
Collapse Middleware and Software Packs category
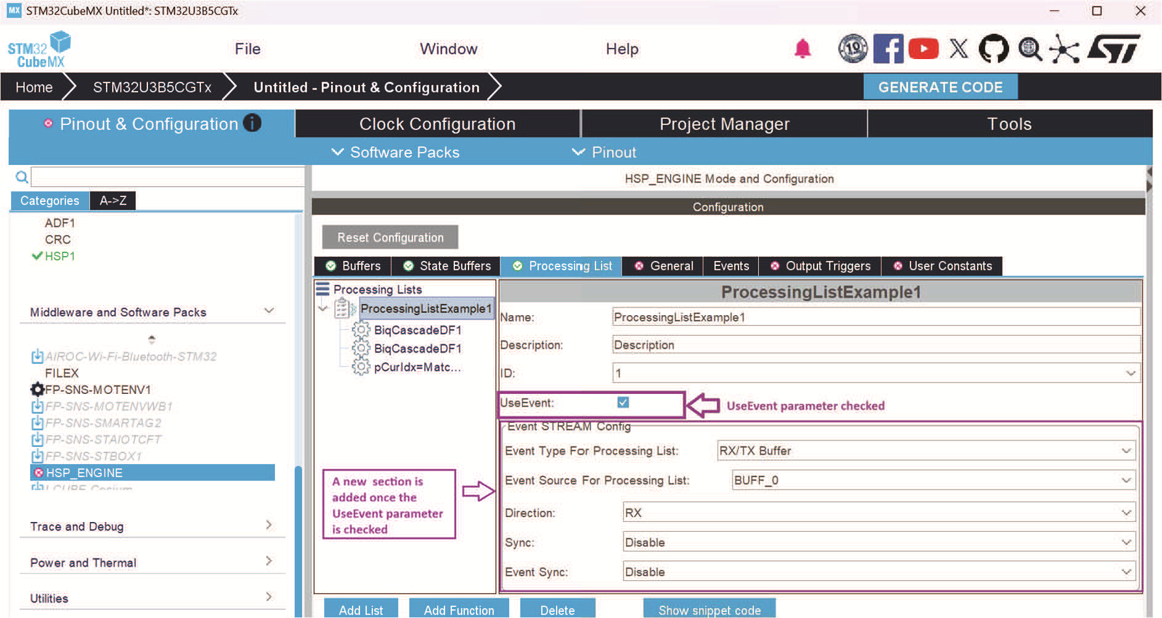(269, 311)
